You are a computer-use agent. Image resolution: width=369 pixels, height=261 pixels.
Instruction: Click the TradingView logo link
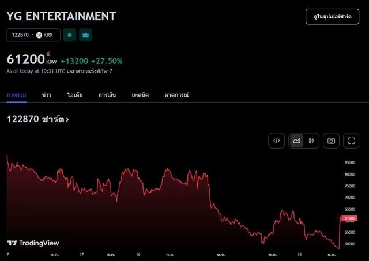33,243
